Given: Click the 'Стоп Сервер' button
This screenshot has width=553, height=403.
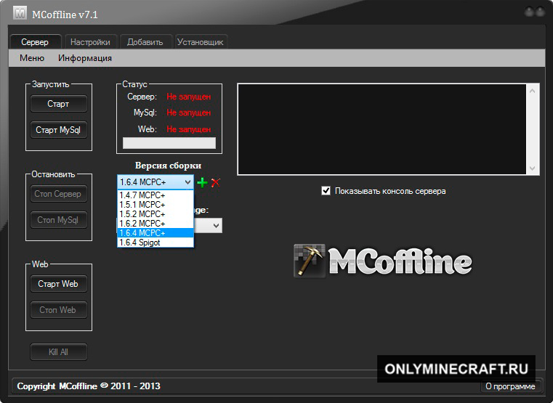Looking at the screenshot, I should 59,194.
